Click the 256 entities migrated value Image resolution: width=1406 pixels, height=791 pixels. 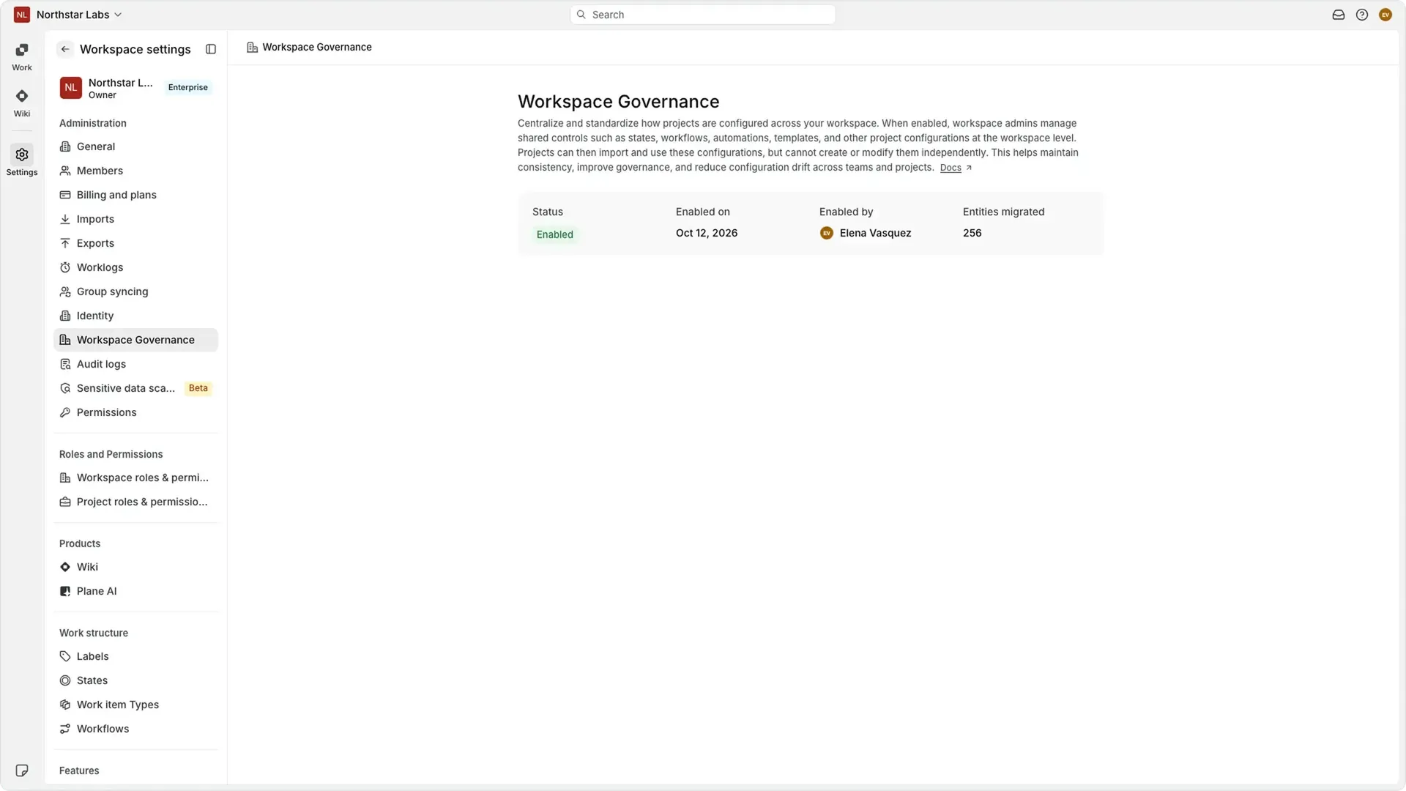coord(972,233)
